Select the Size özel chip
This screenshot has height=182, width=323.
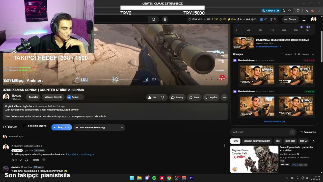click(x=290, y=141)
